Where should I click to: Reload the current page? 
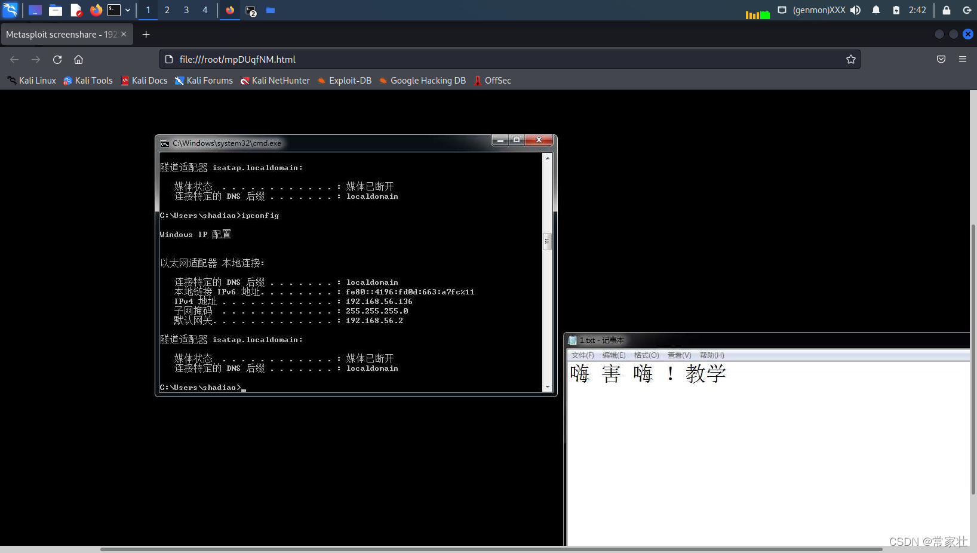57,59
